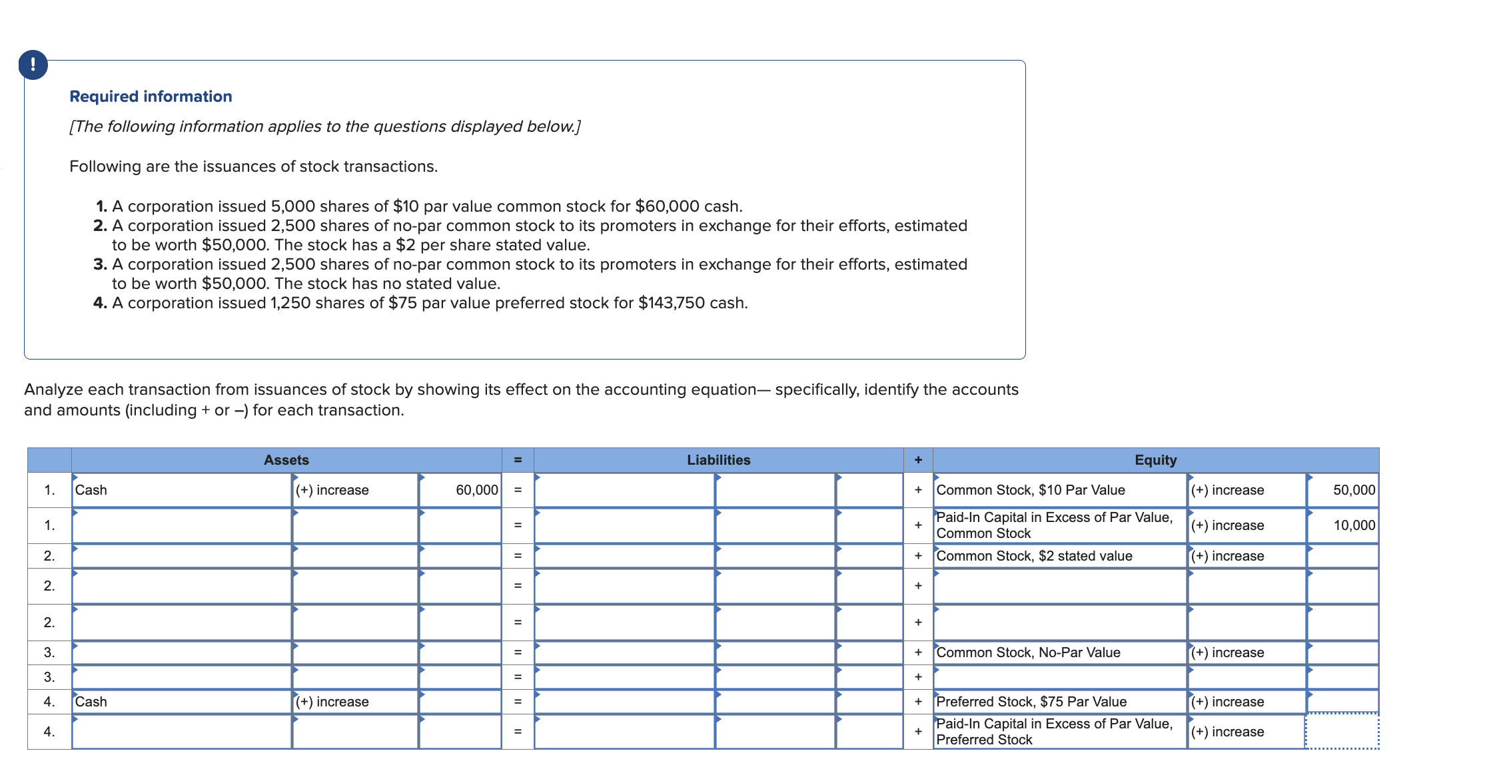
Task: Select amount cell for Common Stock, $2 stated value
Action: coord(1342,556)
